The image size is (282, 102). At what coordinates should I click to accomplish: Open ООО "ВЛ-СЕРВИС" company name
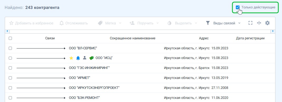pyautogui.click(x=83, y=48)
